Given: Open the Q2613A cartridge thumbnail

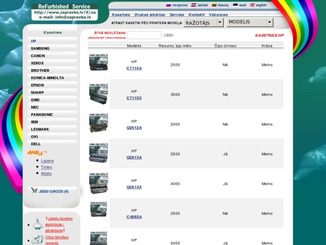Looking at the screenshot, I should (x=98, y=153).
